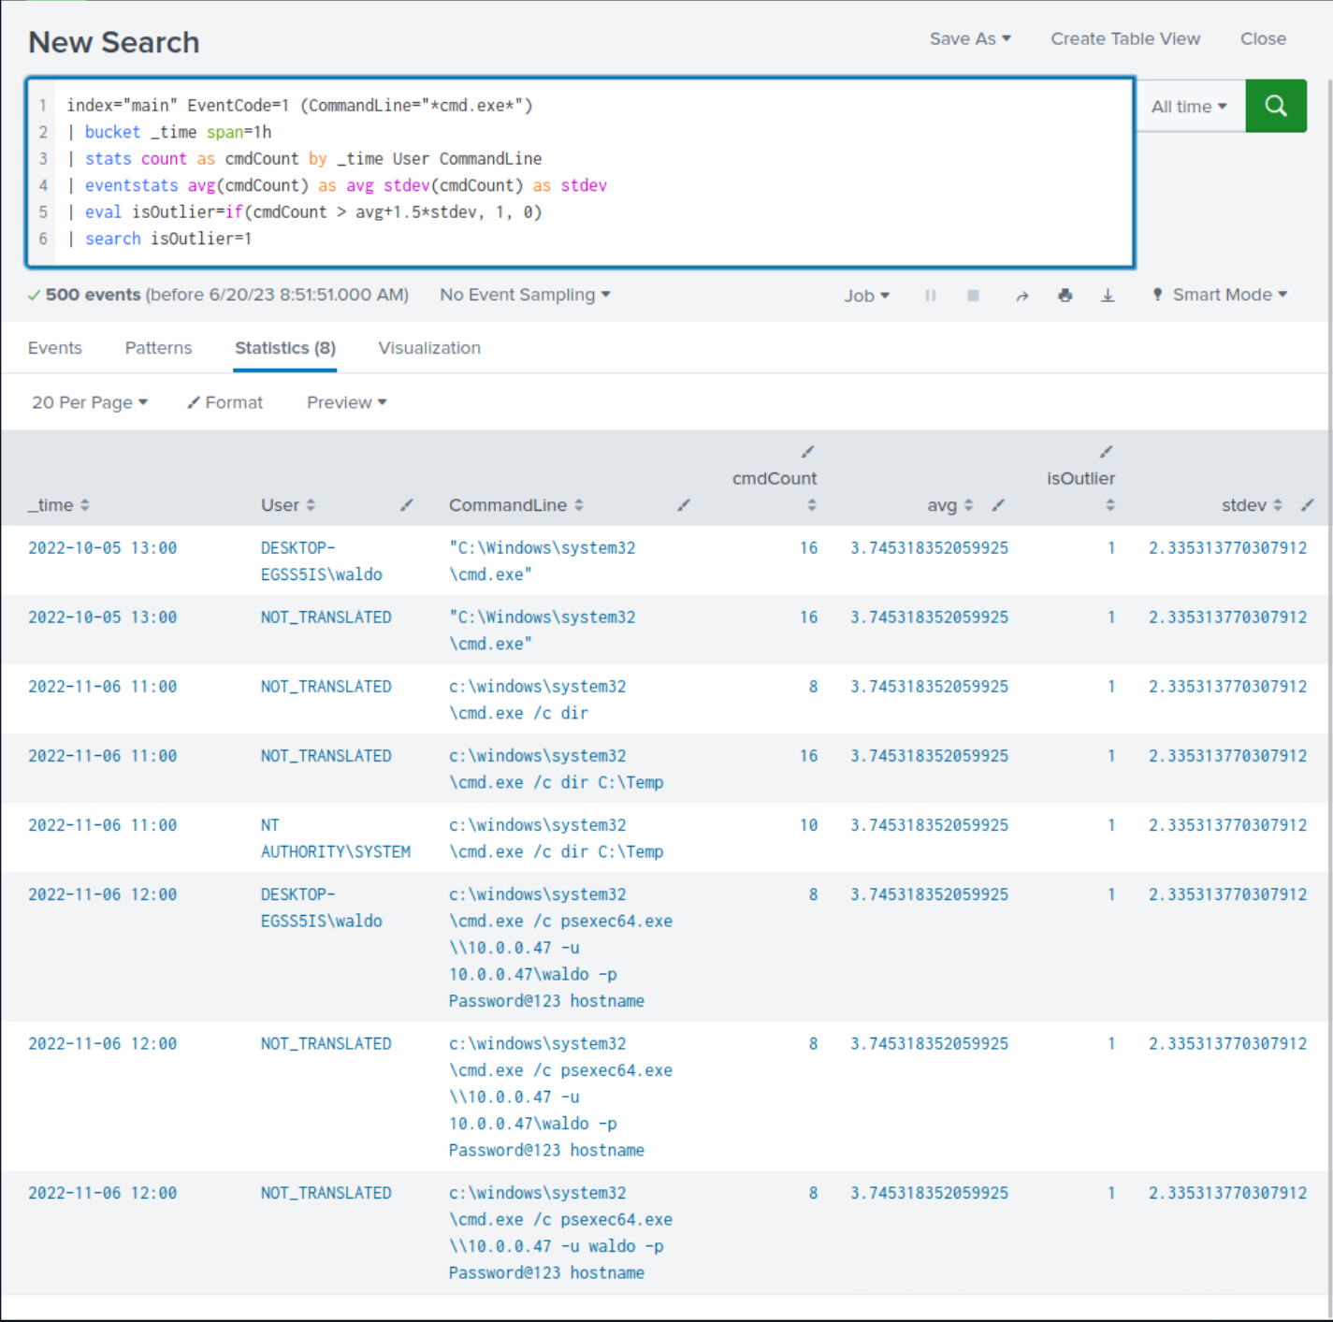The image size is (1333, 1322).
Task: Open the Patterns tab
Action: [158, 348]
